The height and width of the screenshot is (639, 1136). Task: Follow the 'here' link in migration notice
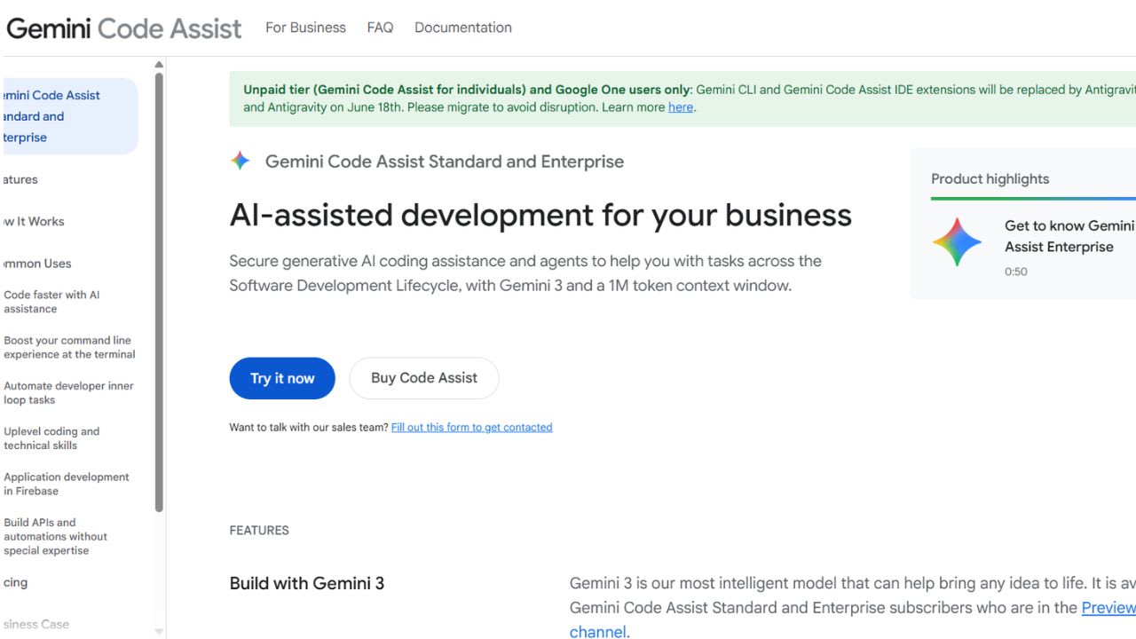[681, 107]
